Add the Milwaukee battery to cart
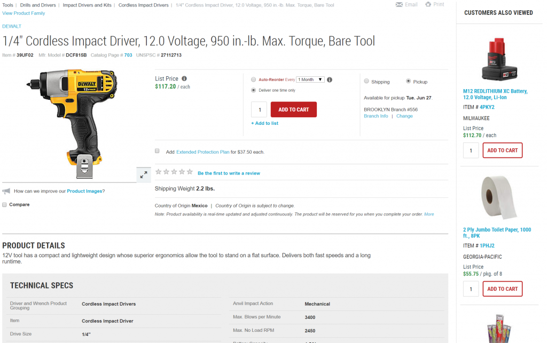Image resolution: width=547 pixels, height=343 pixels. pyautogui.click(x=503, y=150)
